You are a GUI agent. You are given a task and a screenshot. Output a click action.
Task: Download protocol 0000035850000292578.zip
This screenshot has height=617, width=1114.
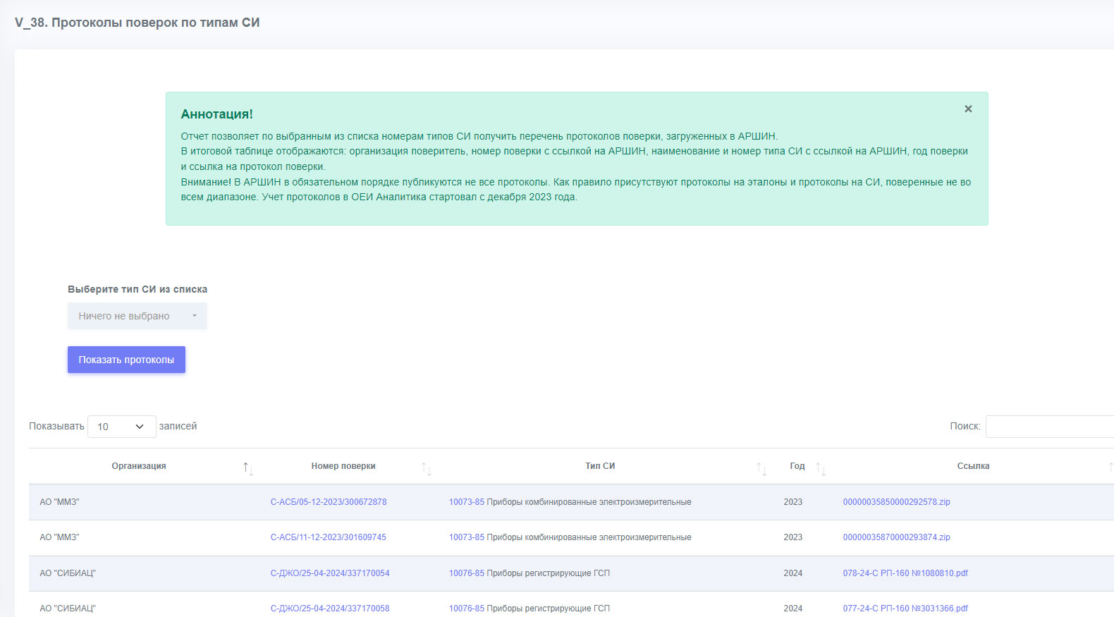(x=897, y=502)
